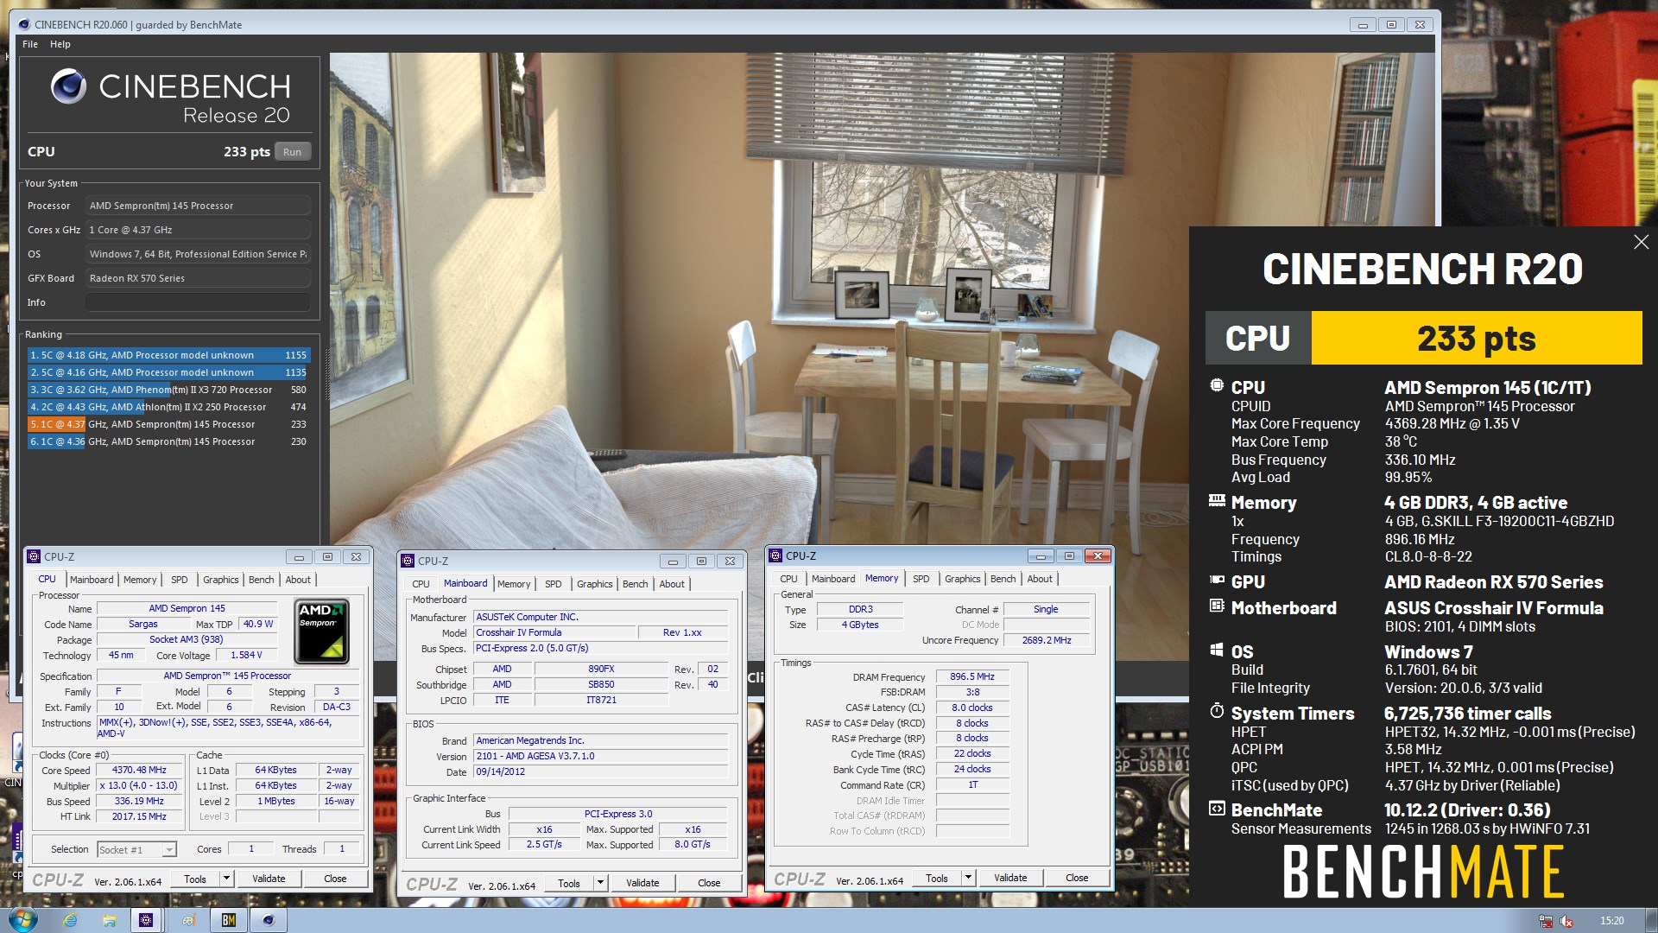
Task: Select highlighted ranking row 5 scoring 233
Action: pos(168,424)
